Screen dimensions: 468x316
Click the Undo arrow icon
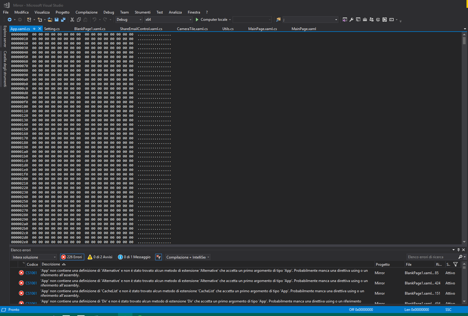95,20
